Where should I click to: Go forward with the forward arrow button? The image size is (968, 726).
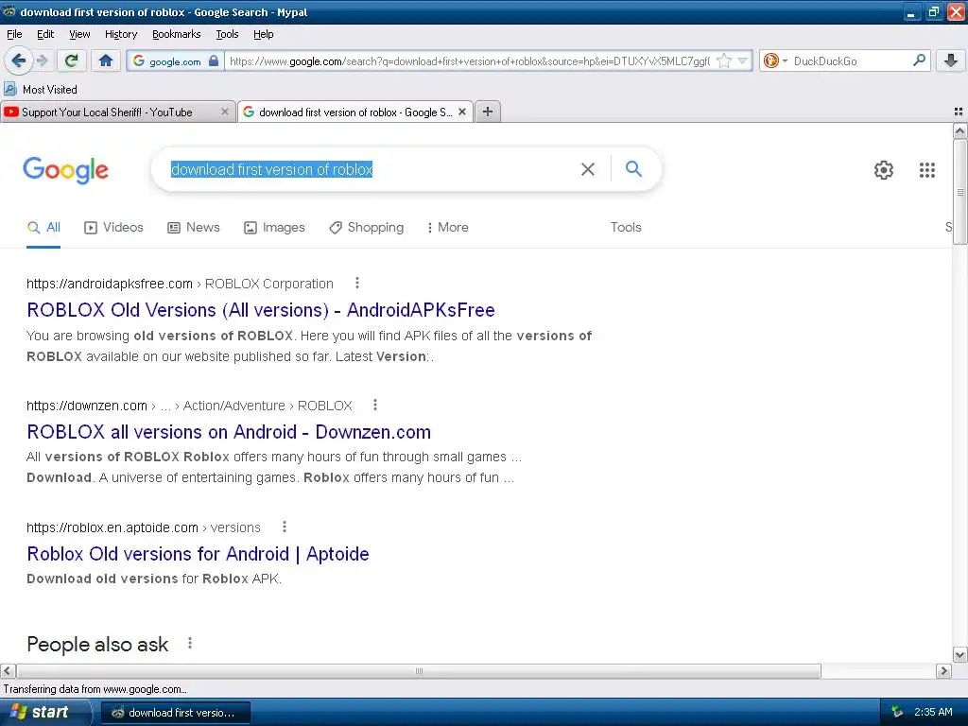click(x=42, y=60)
